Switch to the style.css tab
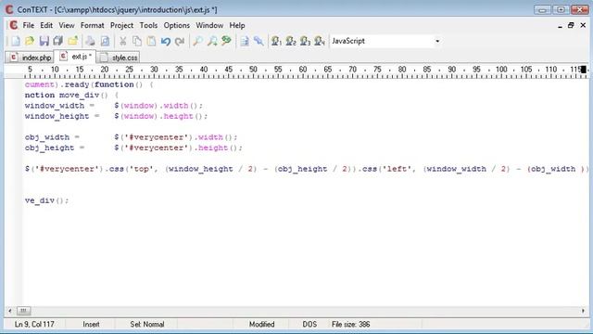Viewport: 593px width, 334px height. [119, 58]
